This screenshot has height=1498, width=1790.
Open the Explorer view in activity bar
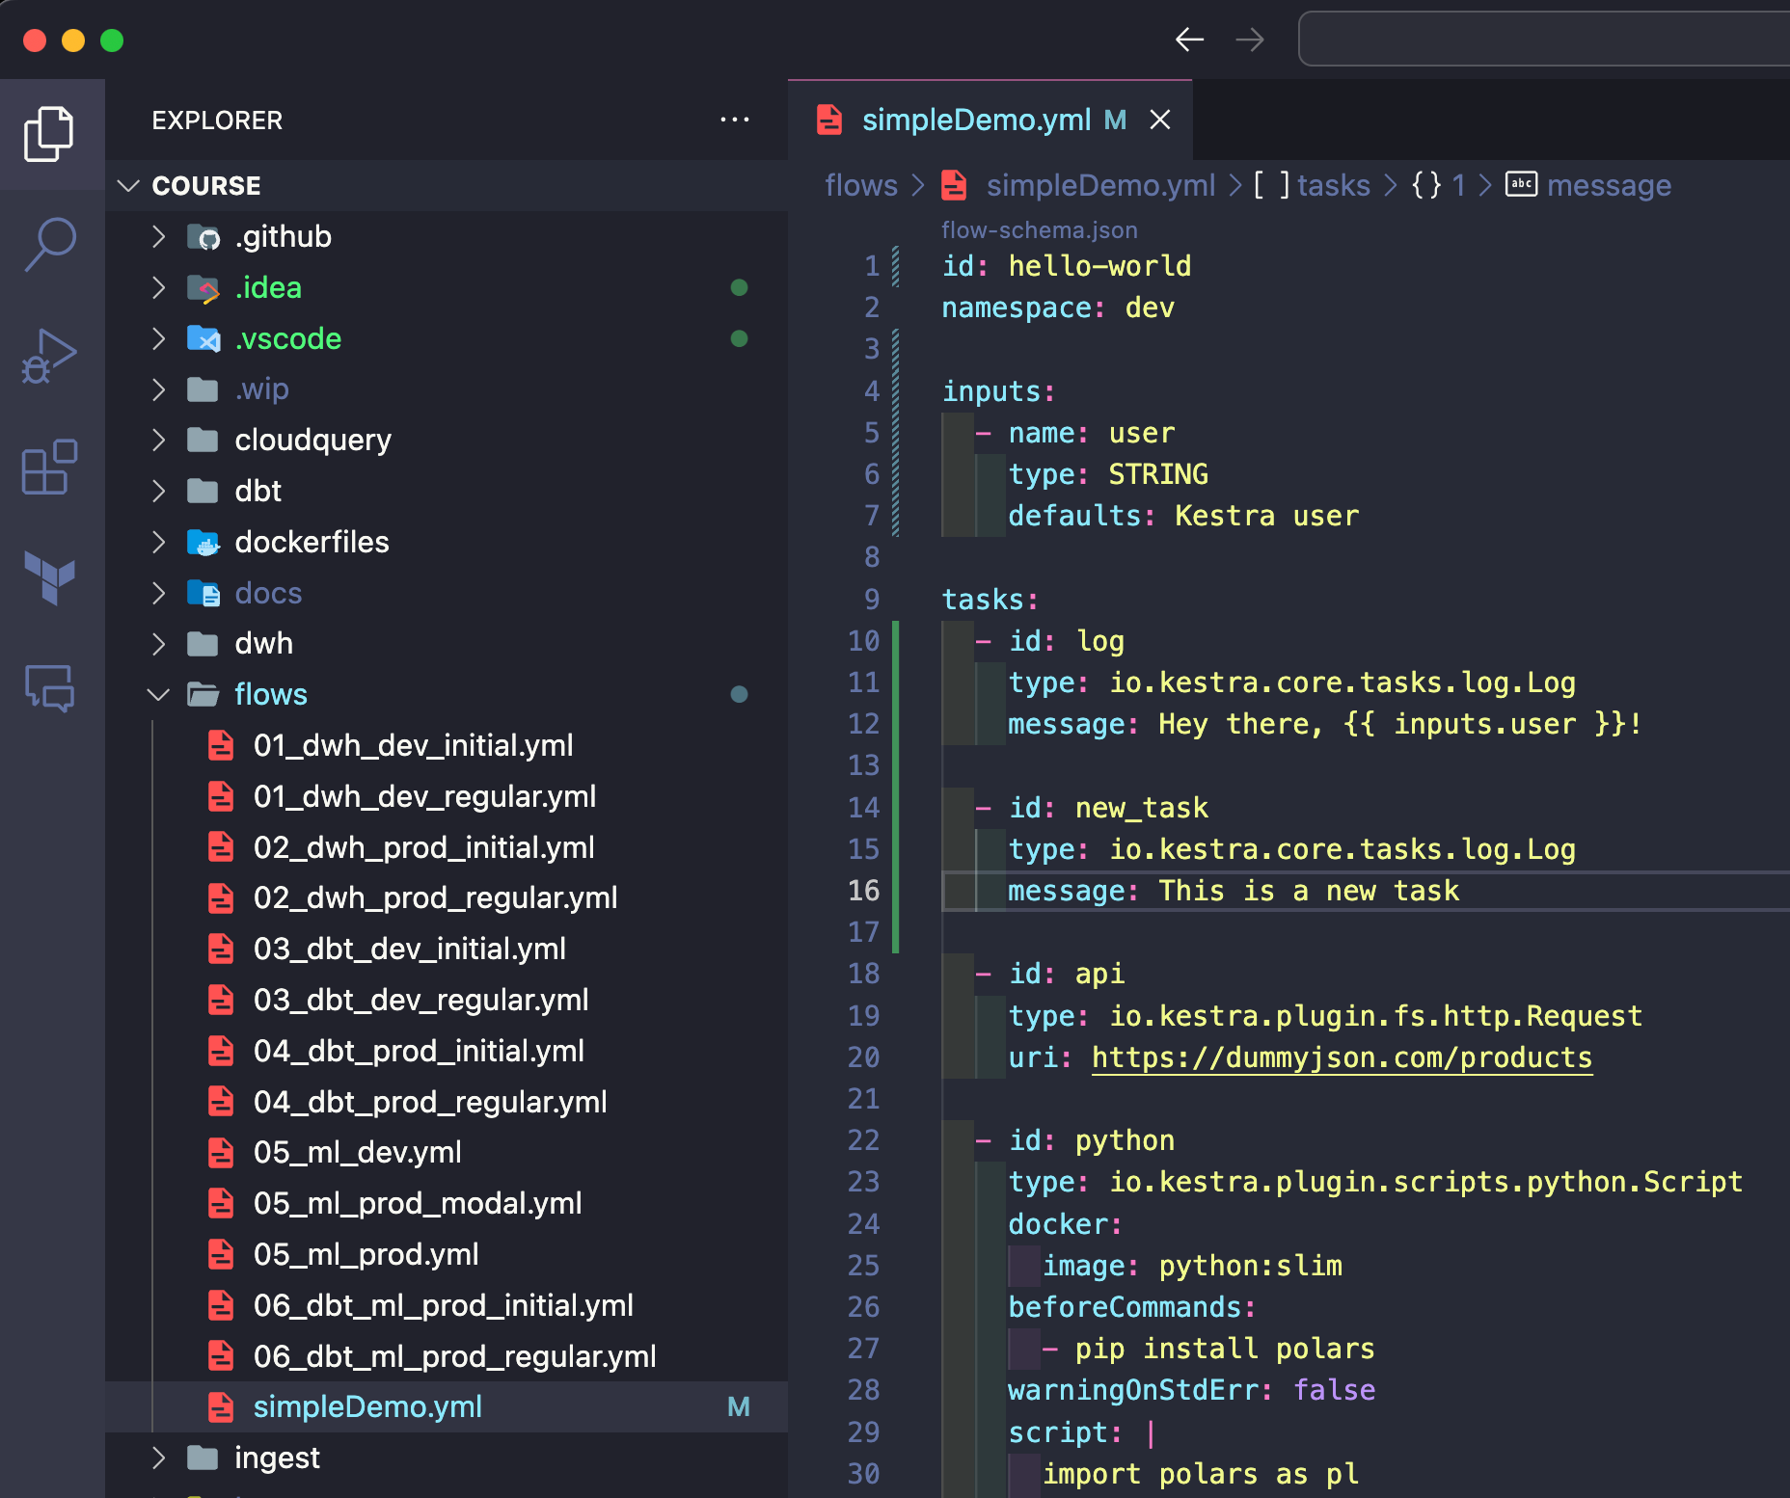pos(49,134)
